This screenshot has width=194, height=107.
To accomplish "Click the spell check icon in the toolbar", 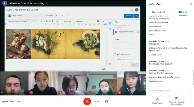I will coord(50,21).
